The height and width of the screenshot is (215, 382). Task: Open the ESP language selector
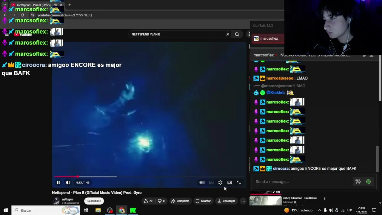pyautogui.click(x=349, y=210)
